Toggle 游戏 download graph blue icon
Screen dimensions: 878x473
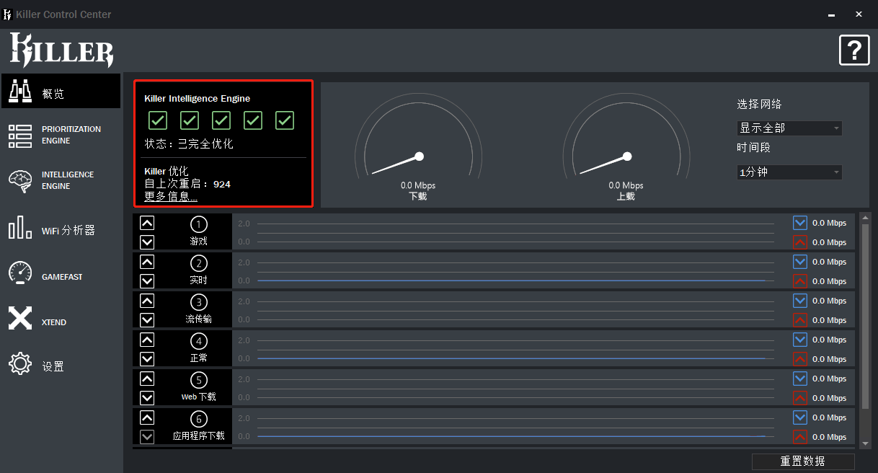(800, 223)
